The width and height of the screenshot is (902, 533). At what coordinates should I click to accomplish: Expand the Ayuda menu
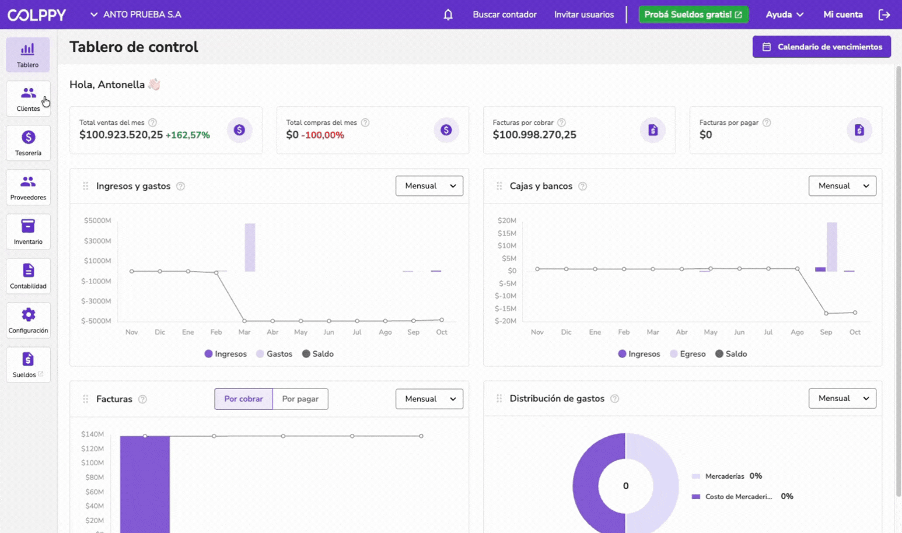coord(785,15)
